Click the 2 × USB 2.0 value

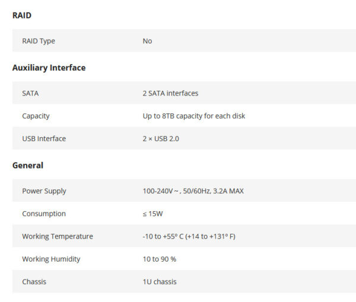161,138
